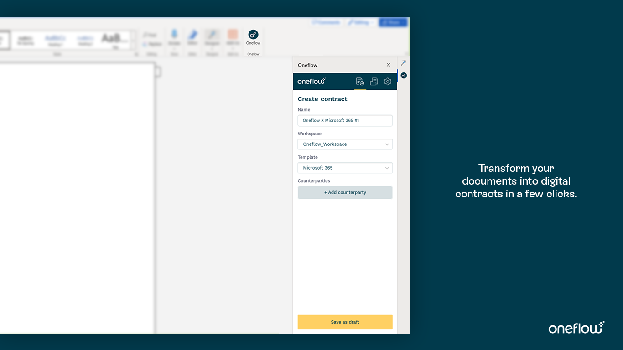Click the Create contract heading
623x350 pixels.
tap(322, 99)
